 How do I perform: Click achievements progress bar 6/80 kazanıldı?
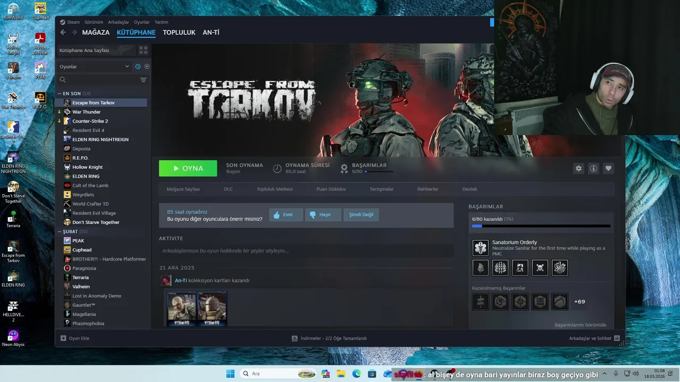[541, 226]
